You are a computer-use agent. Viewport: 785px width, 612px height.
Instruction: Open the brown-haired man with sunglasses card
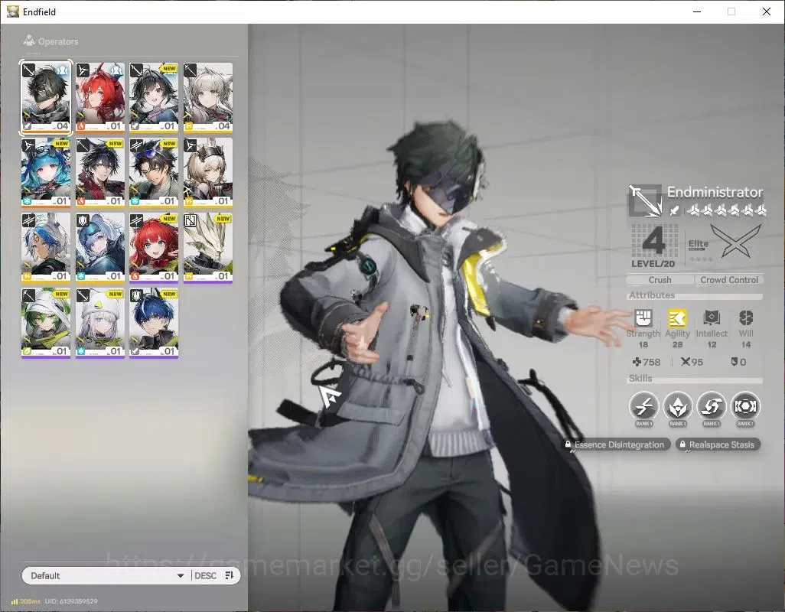click(x=154, y=173)
